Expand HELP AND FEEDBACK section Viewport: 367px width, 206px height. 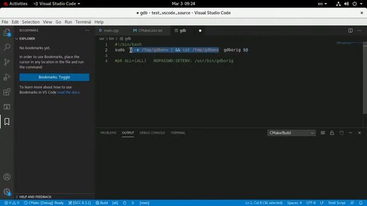click(35, 197)
